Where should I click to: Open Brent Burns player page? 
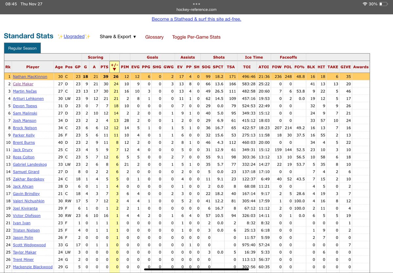(x=24, y=142)
